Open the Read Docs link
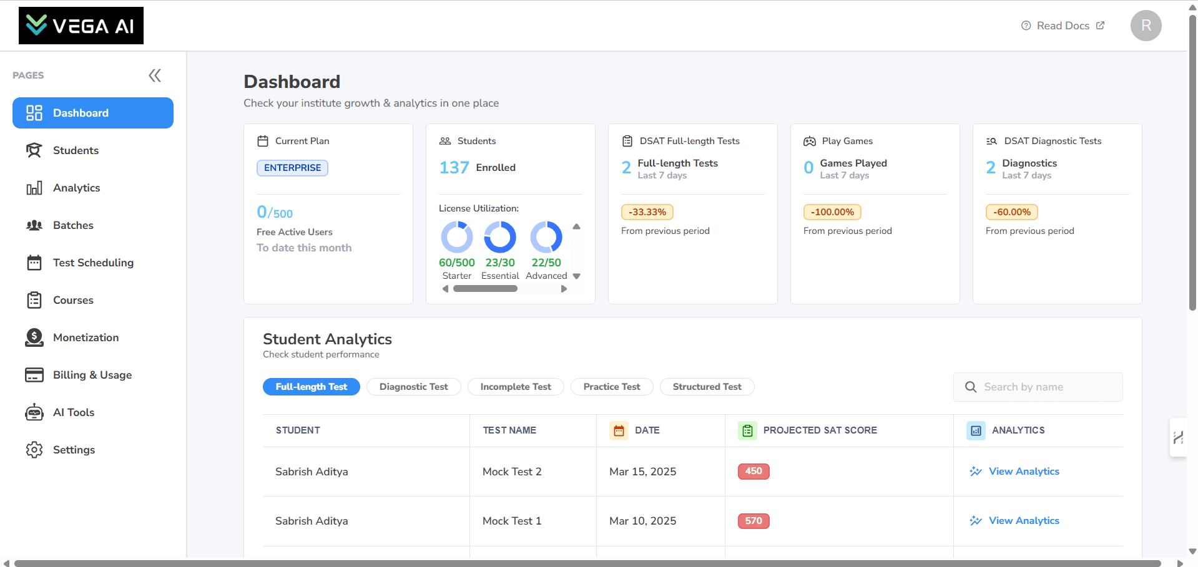This screenshot has width=1198, height=567. tap(1063, 26)
